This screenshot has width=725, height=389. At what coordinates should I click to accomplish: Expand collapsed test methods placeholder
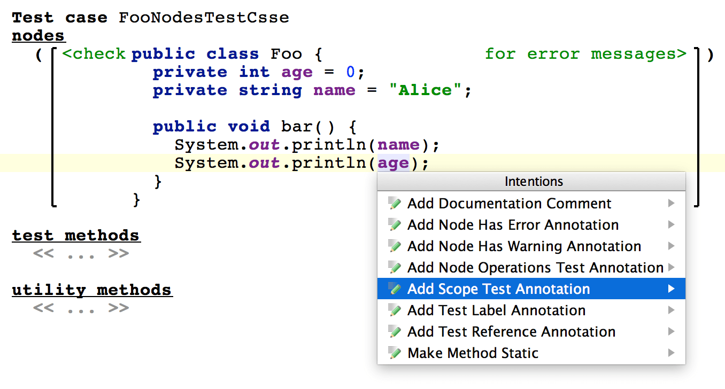tap(81, 254)
